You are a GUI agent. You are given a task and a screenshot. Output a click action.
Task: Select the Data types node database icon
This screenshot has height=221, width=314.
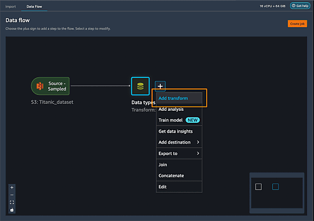coord(141,86)
